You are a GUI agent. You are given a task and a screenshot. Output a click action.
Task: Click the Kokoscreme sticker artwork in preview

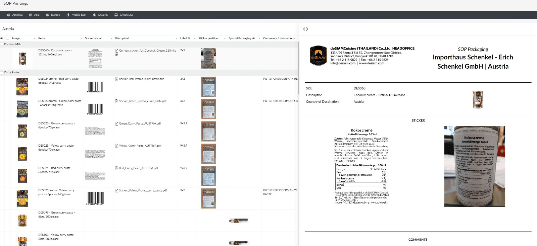[361, 166]
